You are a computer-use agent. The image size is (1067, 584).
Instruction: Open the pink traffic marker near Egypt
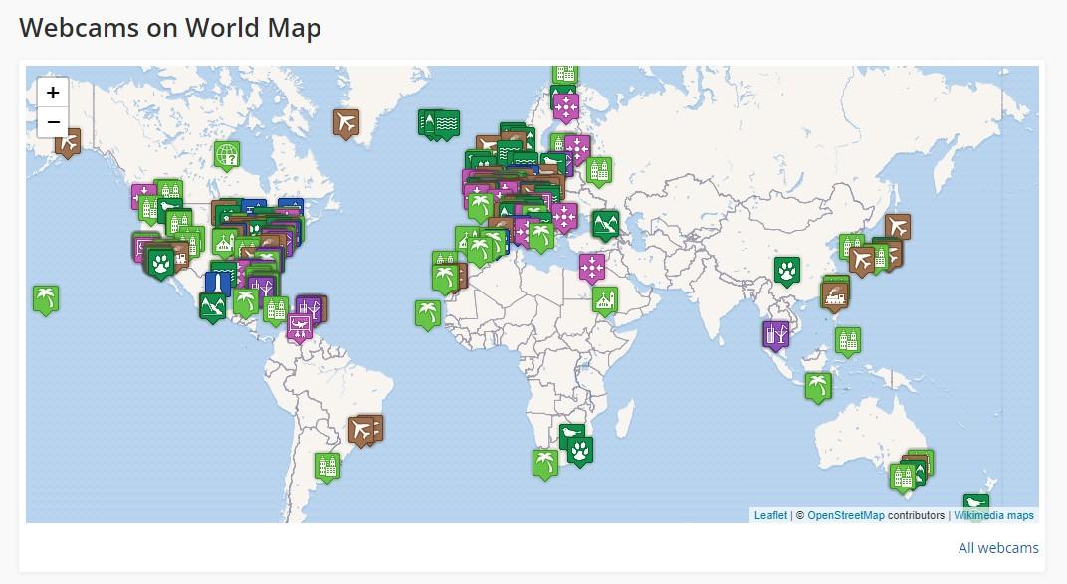pyautogui.click(x=592, y=268)
